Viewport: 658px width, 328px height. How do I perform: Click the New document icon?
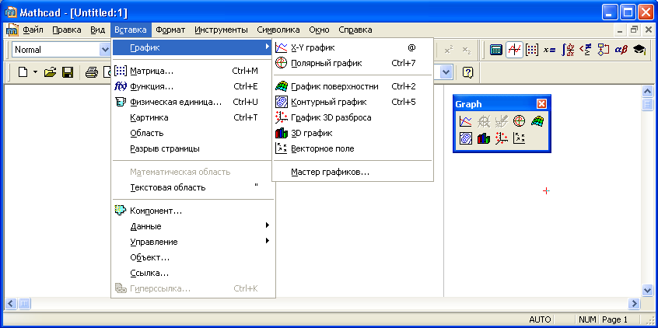click(23, 72)
